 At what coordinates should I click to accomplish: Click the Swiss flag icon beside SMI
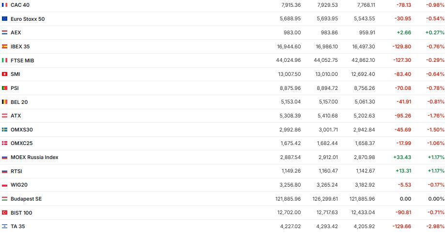5,74
